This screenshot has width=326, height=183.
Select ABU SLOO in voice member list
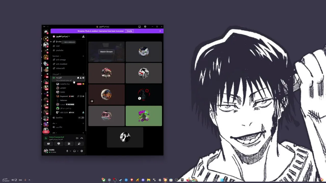tap(64, 113)
